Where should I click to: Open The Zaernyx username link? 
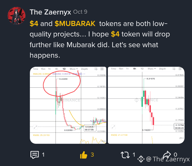tap(50, 12)
